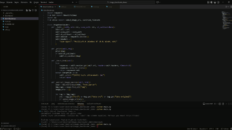Open the Yardım menu

point(51,2)
